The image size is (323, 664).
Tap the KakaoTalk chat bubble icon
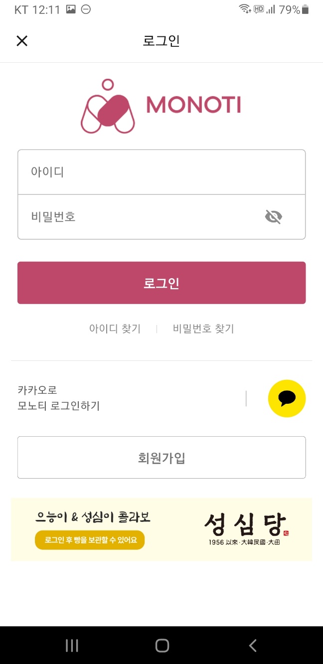(x=287, y=398)
